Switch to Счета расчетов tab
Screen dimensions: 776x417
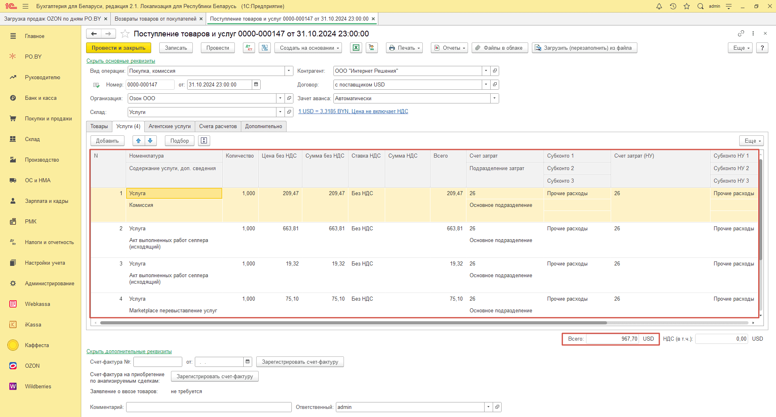coord(218,126)
